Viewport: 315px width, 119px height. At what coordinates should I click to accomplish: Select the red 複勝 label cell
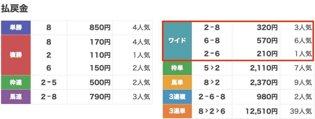coord(16,55)
